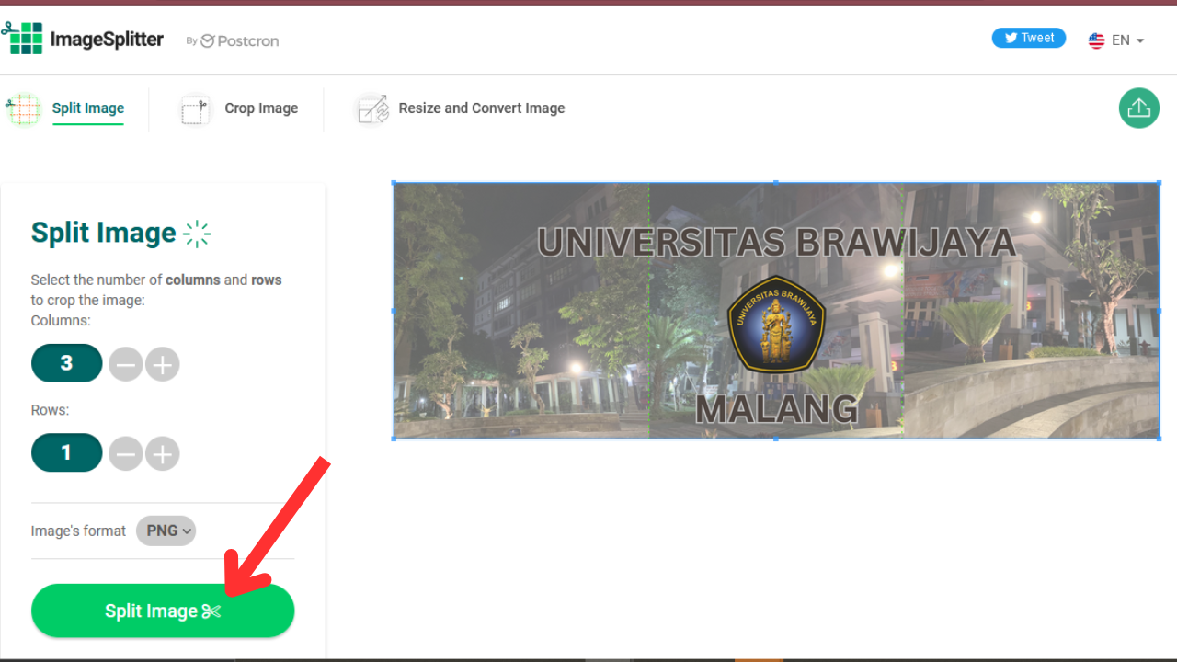Viewport: 1177px width, 662px height.
Task: Open the PNG image format dropdown
Action: click(x=166, y=531)
